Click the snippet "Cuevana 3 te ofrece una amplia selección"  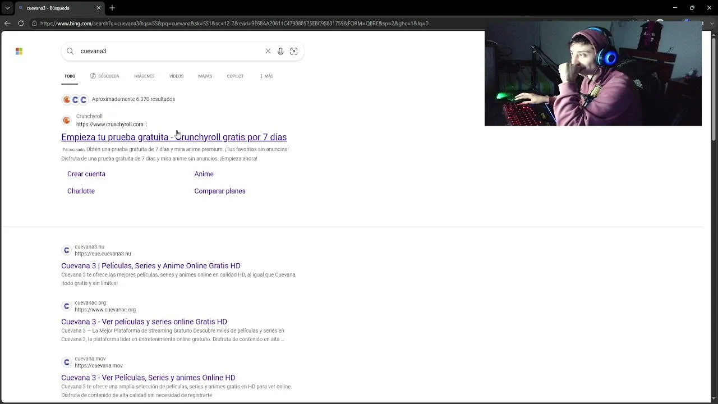click(x=177, y=391)
